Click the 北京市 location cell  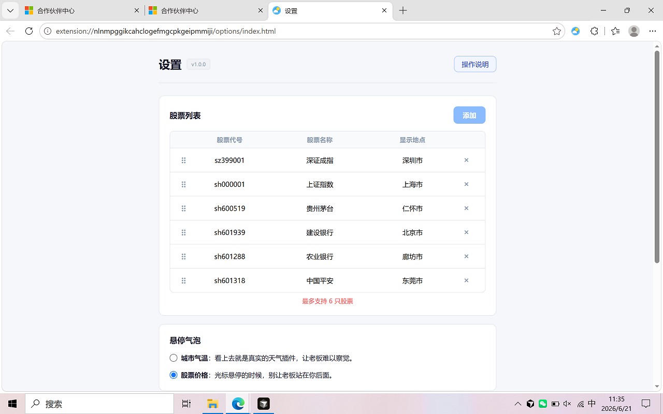[412, 232]
